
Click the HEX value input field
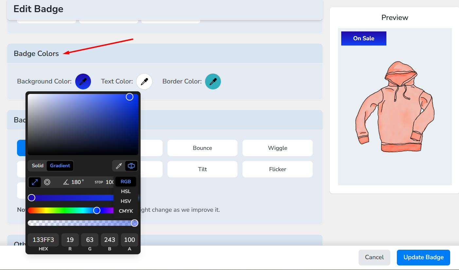(43, 240)
